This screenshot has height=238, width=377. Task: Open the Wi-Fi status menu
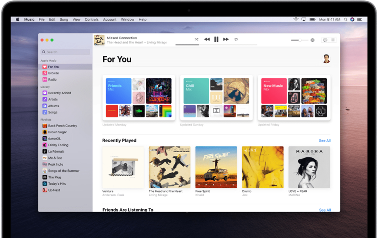296,20
